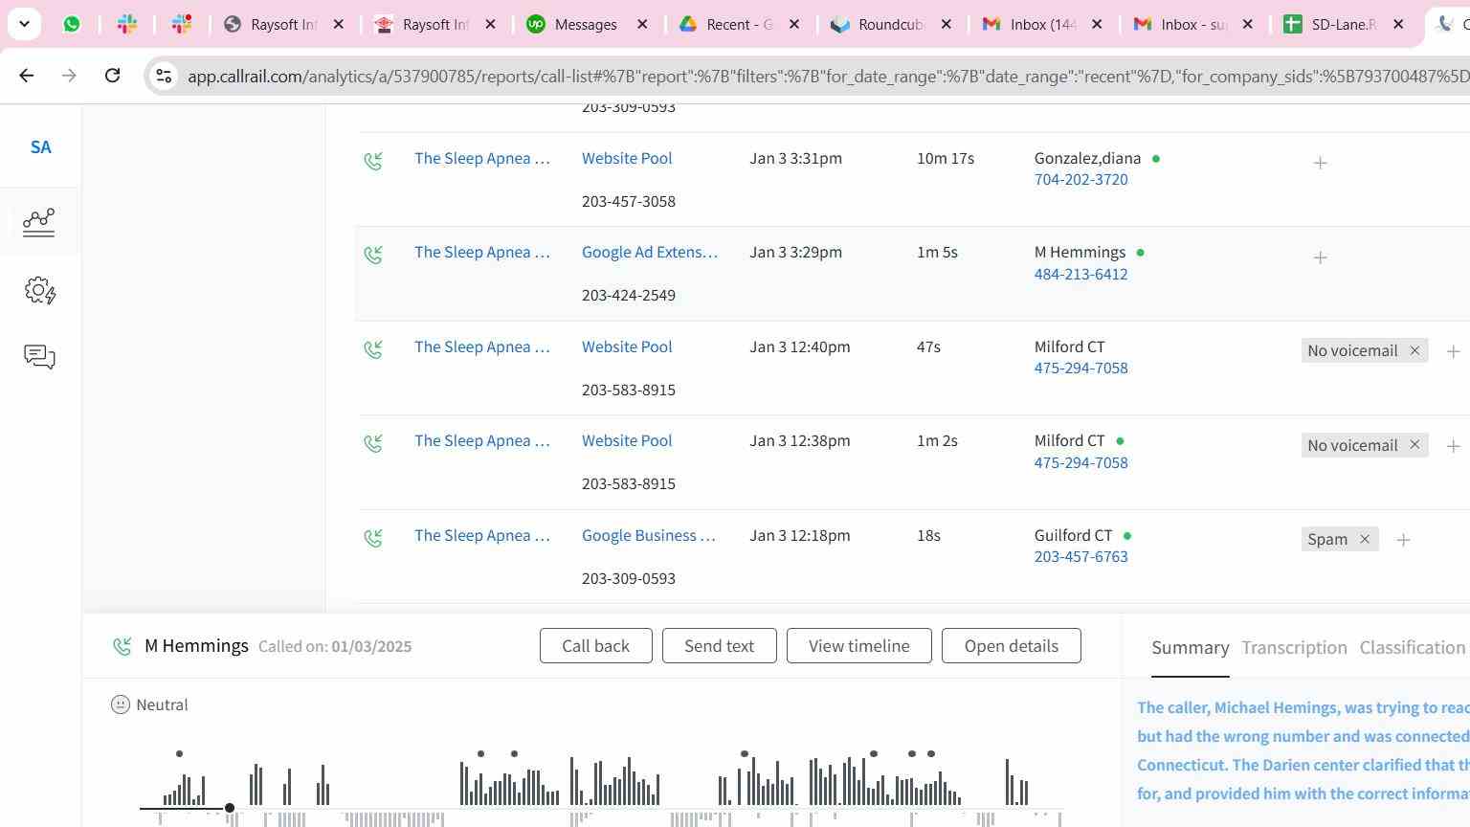The height and width of the screenshot is (827, 1470).
Task: Open the Analytics reports sidebar icon
Action: tap(39, 222)
